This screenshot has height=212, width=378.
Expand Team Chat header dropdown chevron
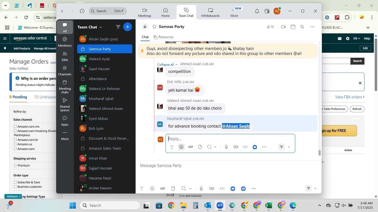click(x=101, y=27)
